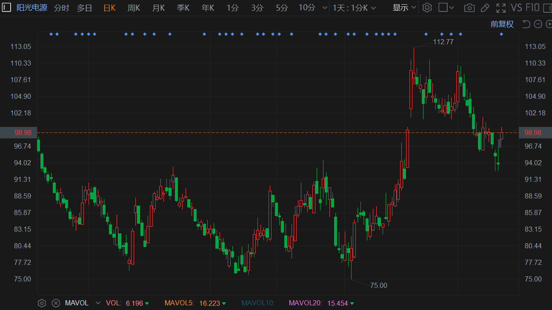Open MAVOL indicator settings gear
The image size is (552, 310).
(x=42, y=303)
